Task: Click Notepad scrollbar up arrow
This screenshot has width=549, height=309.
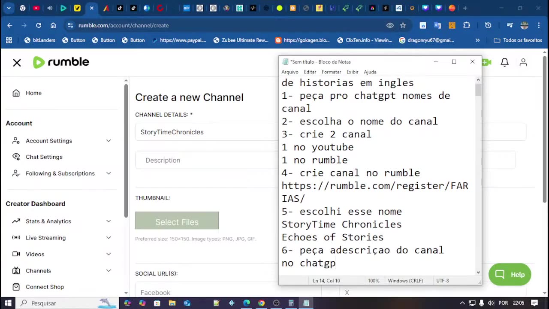Action: (x=478, y=80)
